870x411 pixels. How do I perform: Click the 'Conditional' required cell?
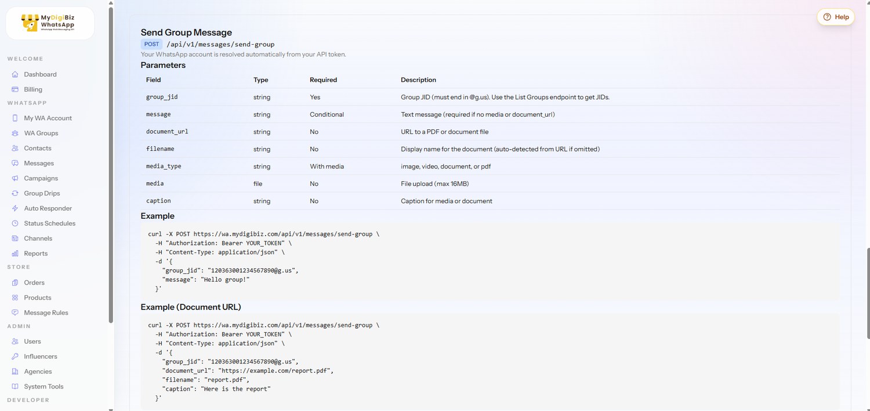pyautogui.click(x=327, y=114)
